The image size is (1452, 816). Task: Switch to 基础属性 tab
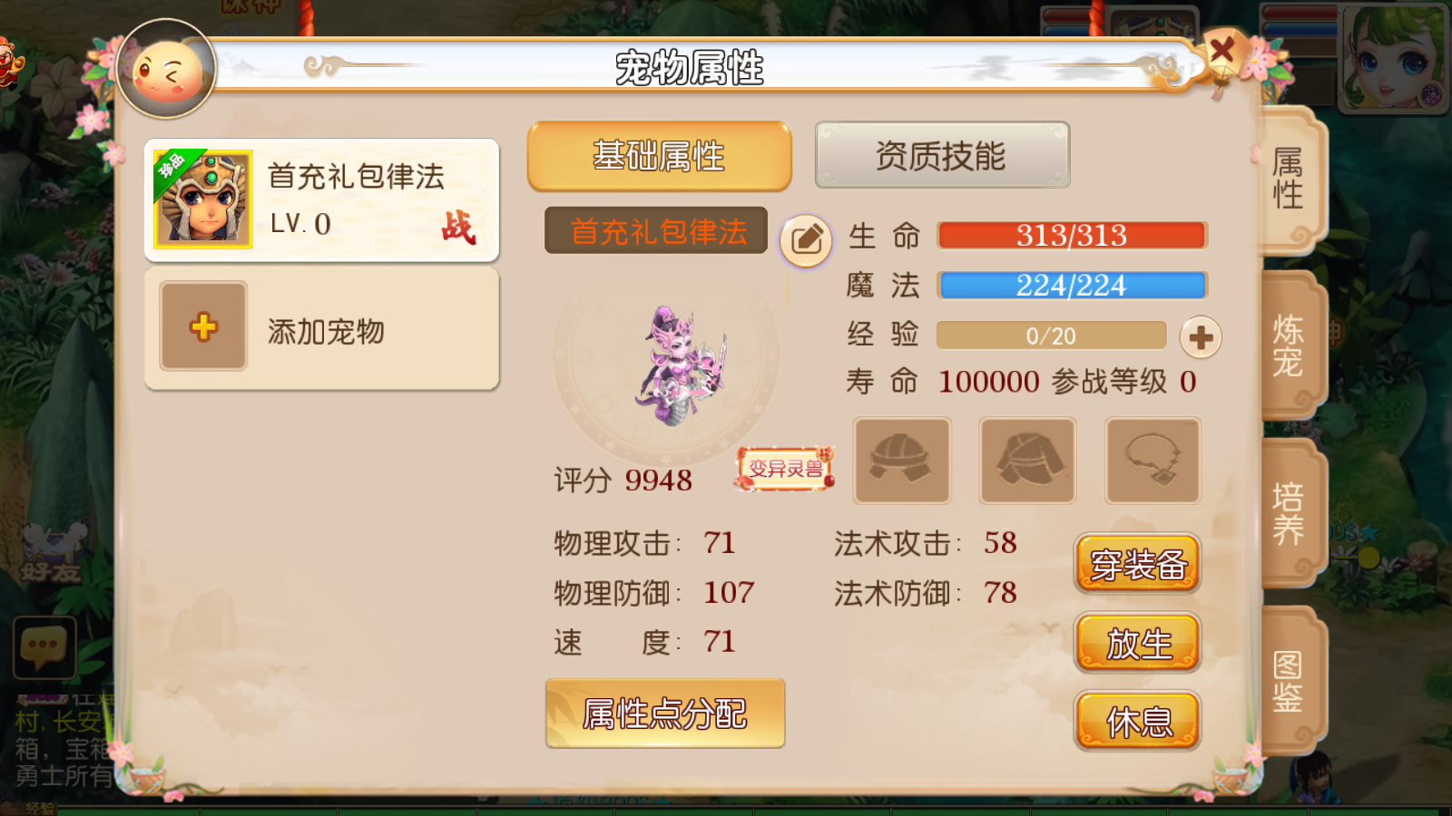point(659,156)
